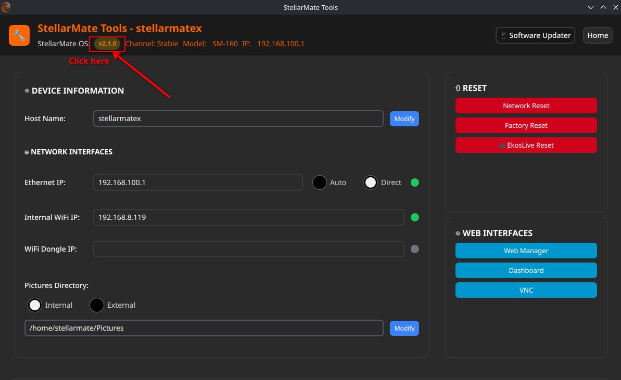
Task: Click the Device Information gear icon
Action: click(x=27, y=90)
